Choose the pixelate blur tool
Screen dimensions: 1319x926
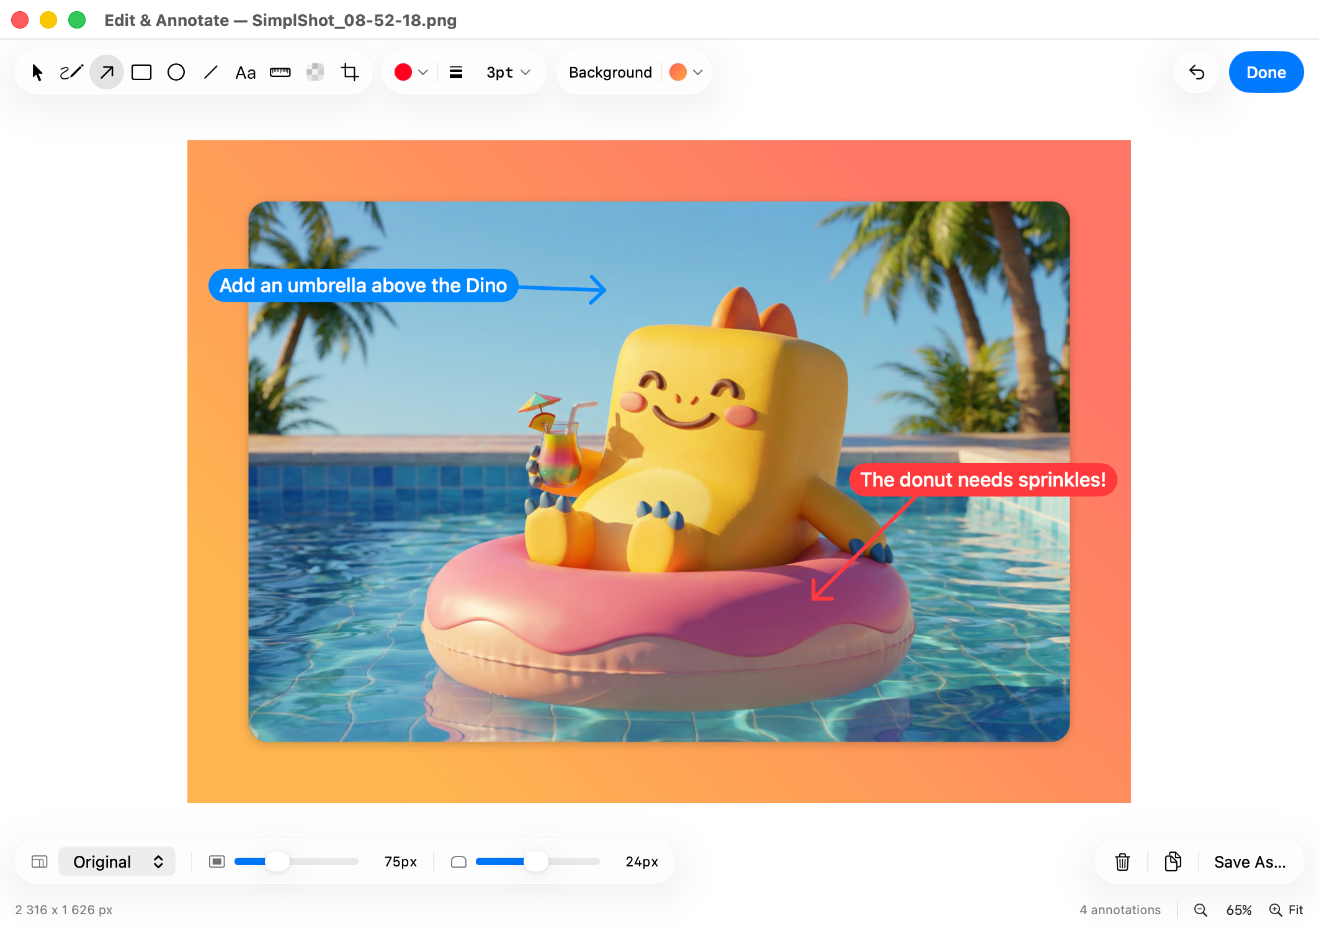(x=315, y=73)
